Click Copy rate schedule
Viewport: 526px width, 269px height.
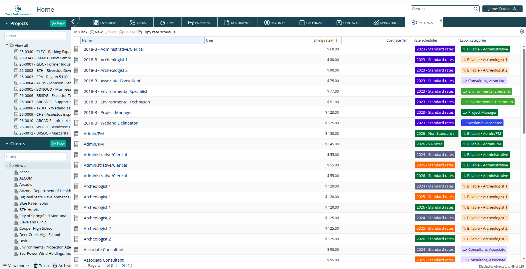coord(156,32)
